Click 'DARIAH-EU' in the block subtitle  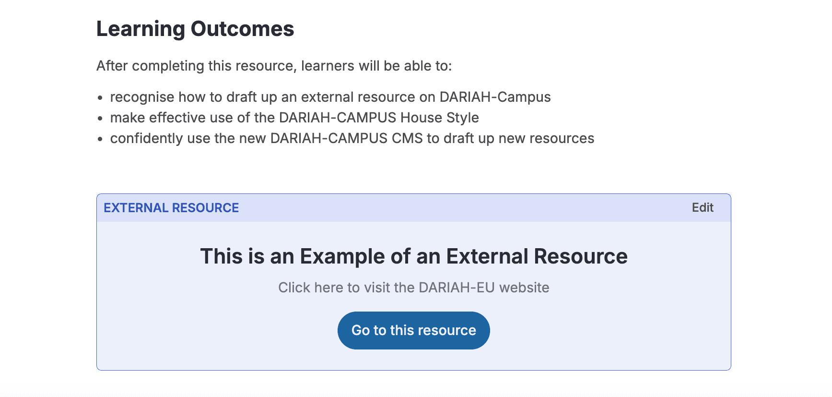[x=457, y=288]
